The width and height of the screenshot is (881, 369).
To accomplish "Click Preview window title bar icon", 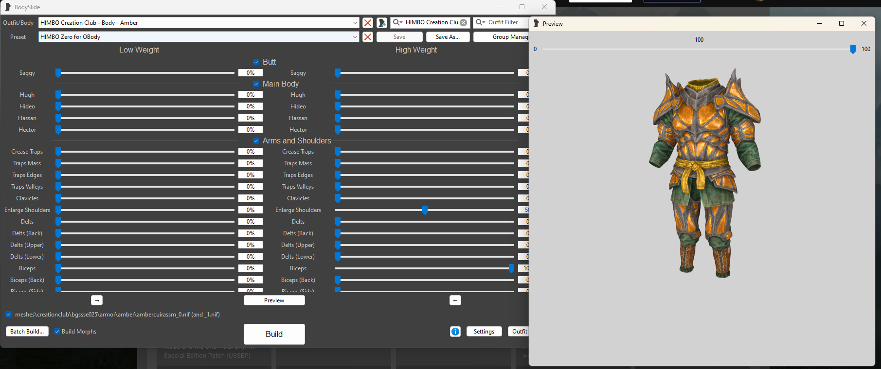I will tap(536, 23).
